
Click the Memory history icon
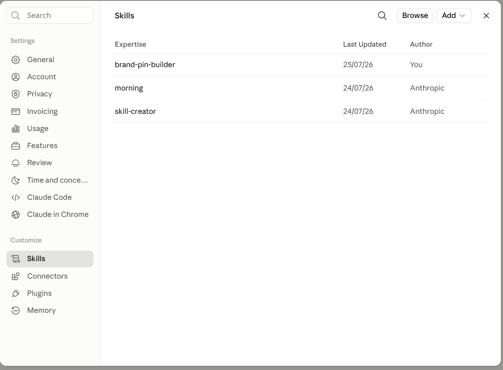click(x=15, y=310)
